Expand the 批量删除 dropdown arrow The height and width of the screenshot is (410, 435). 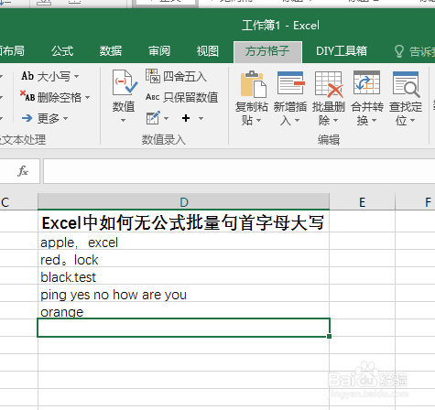pyautogui.click(x=335, y=121)
